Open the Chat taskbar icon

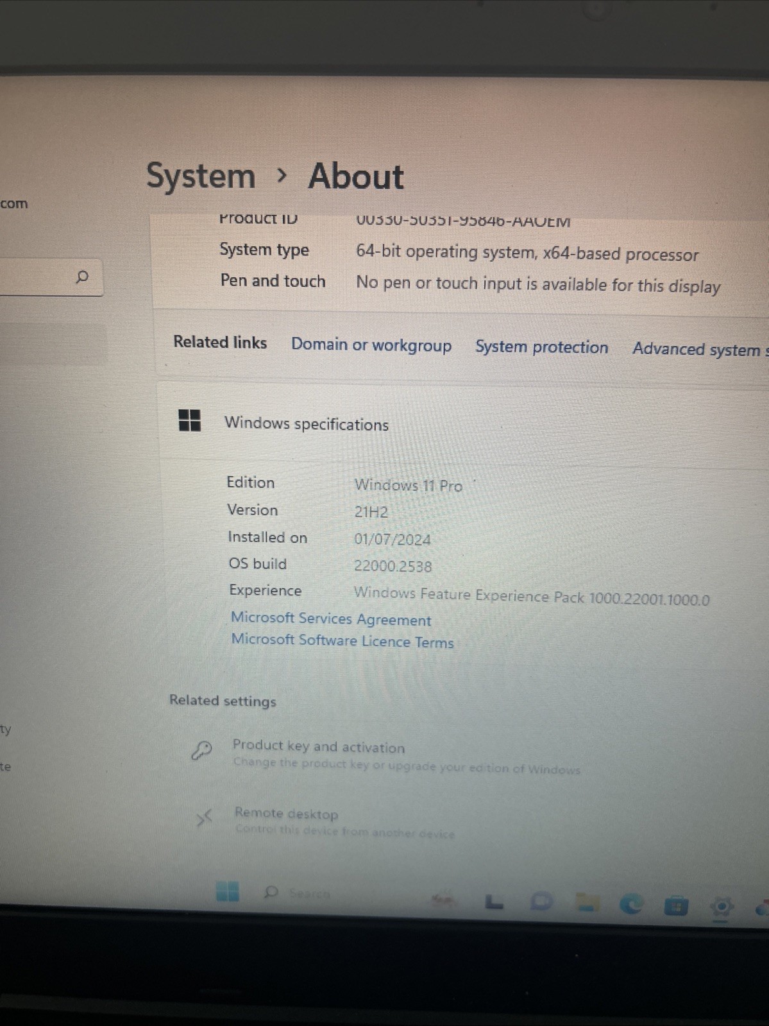(541, 901)
